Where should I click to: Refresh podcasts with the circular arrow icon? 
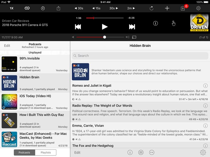tap(152, 8)
